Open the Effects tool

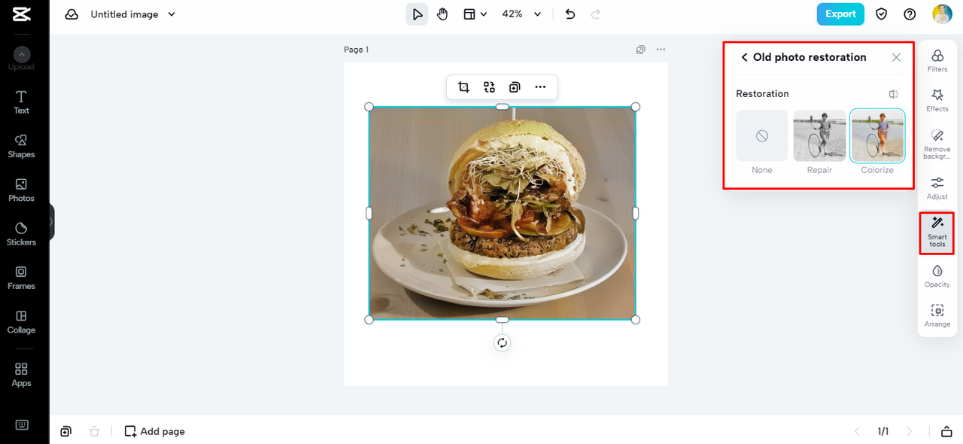tap(937, 100)
